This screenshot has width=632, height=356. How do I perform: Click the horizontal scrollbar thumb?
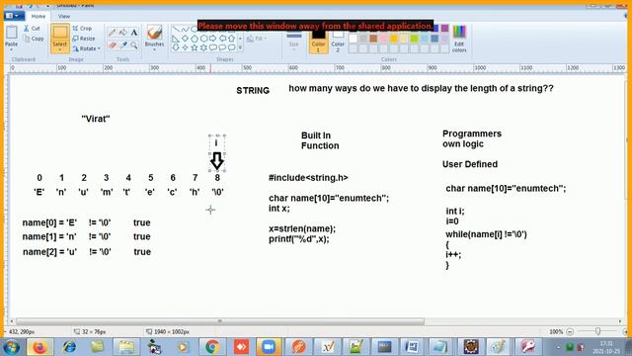tap(220, 321)
